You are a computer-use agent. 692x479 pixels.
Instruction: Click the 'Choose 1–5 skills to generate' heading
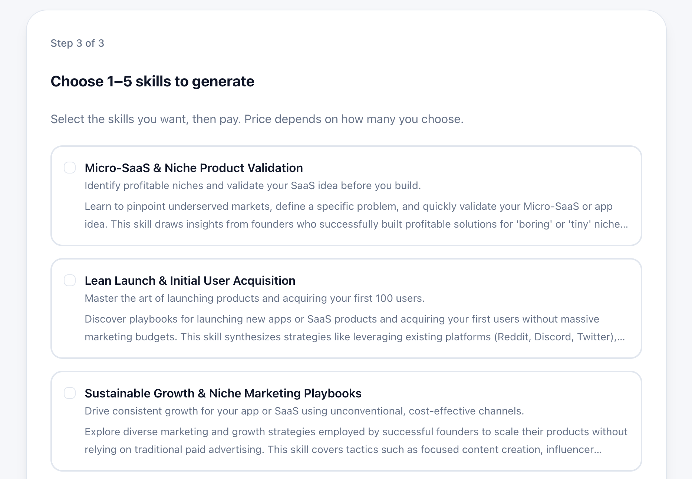[x=153, y=81]
